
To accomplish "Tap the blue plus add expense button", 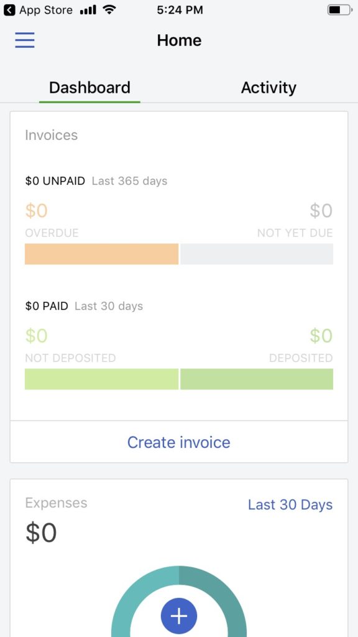I will point(179,616).
